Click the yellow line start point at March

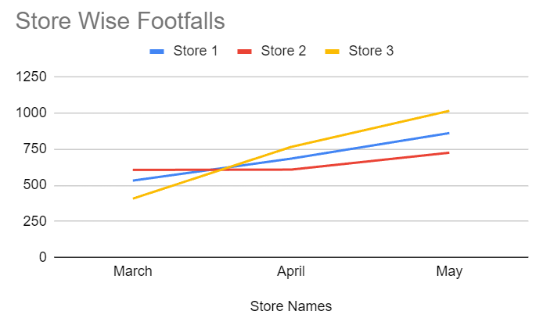[134, 198]
